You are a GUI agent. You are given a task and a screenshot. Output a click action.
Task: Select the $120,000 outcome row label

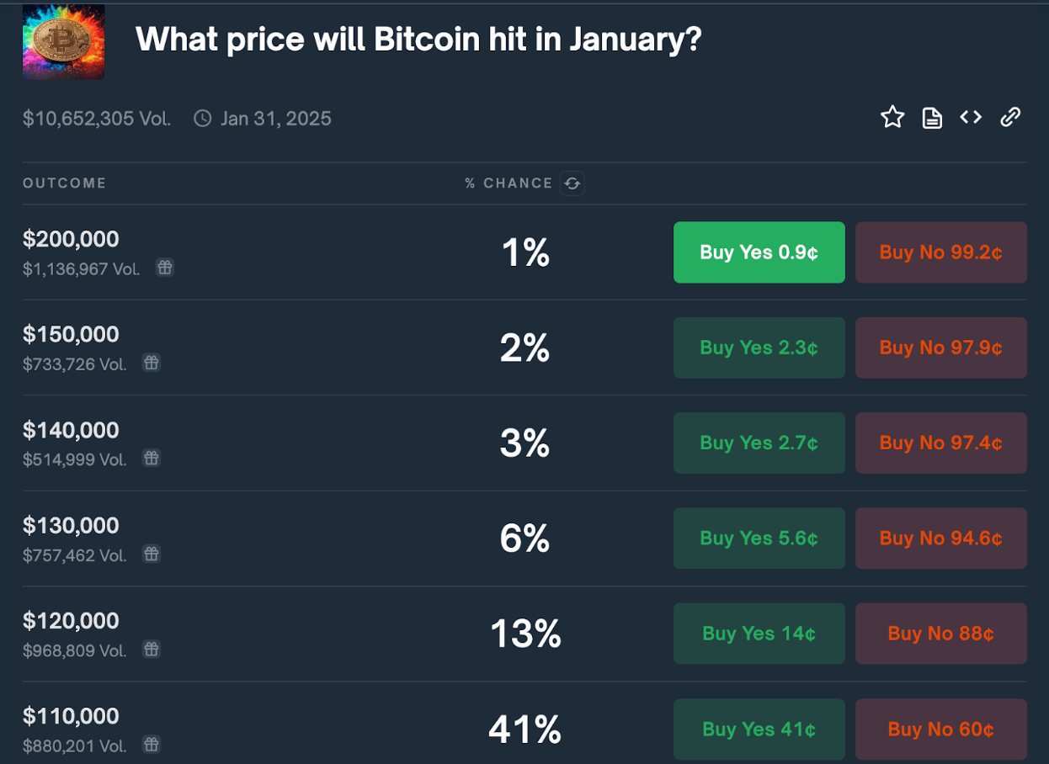point(71,621)
